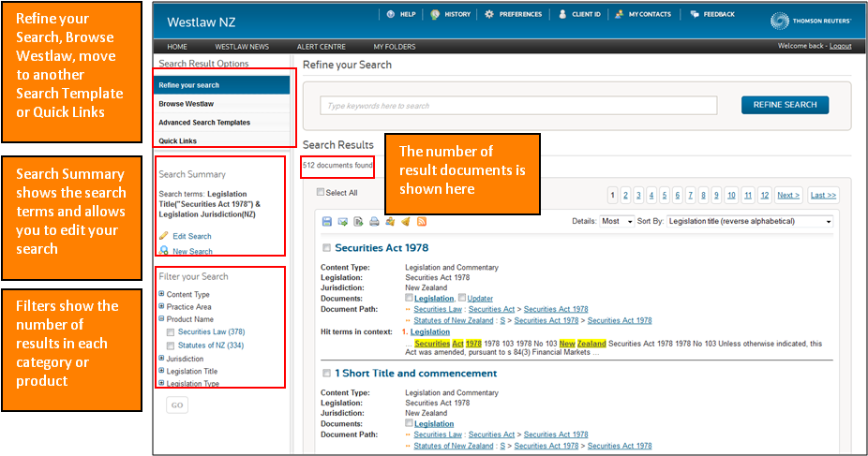The image size is (868, 456).
Task: Click the Logout link
Action: [840, 46]
